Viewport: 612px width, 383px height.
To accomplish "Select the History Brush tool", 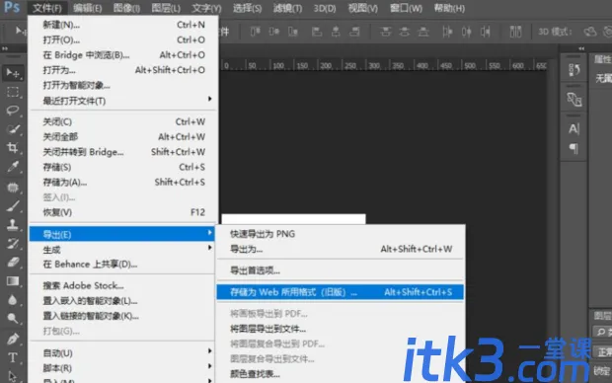I will coord(13,244).
